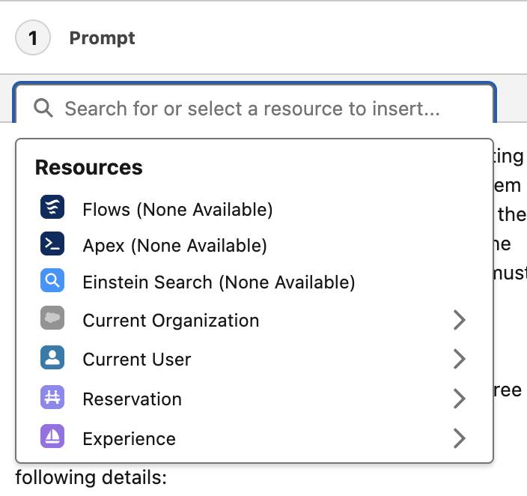Choose the Experience resource
Viewport: 527px width, 496px height.
tap(255, 438)
